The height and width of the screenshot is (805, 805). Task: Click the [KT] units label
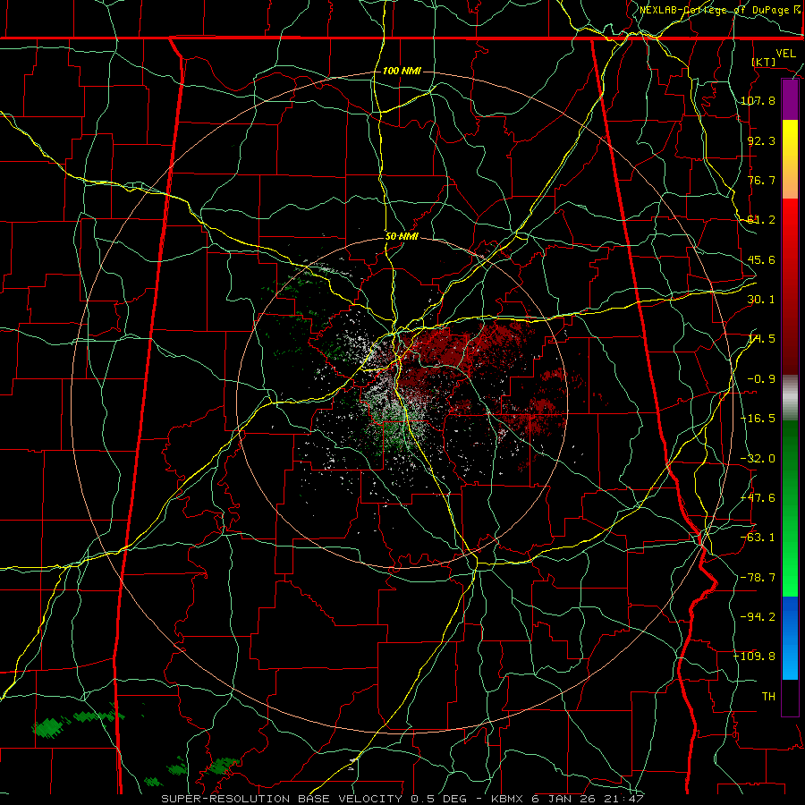point(764,62)
